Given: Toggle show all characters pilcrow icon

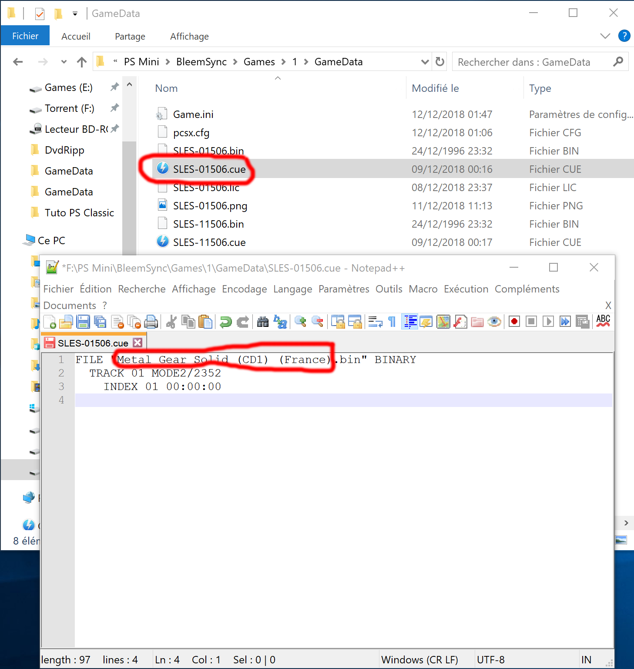Looking at the screenshot, I should tap(392, 322).
